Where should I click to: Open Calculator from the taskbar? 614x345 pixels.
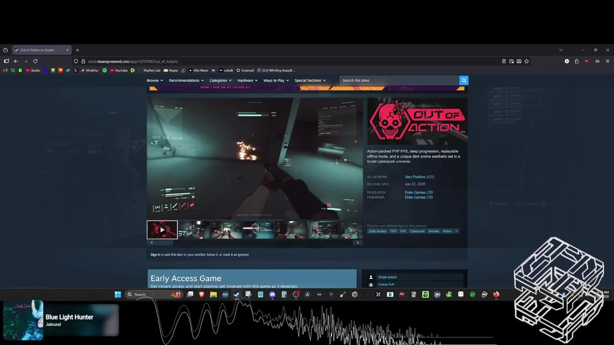(284, 294)
